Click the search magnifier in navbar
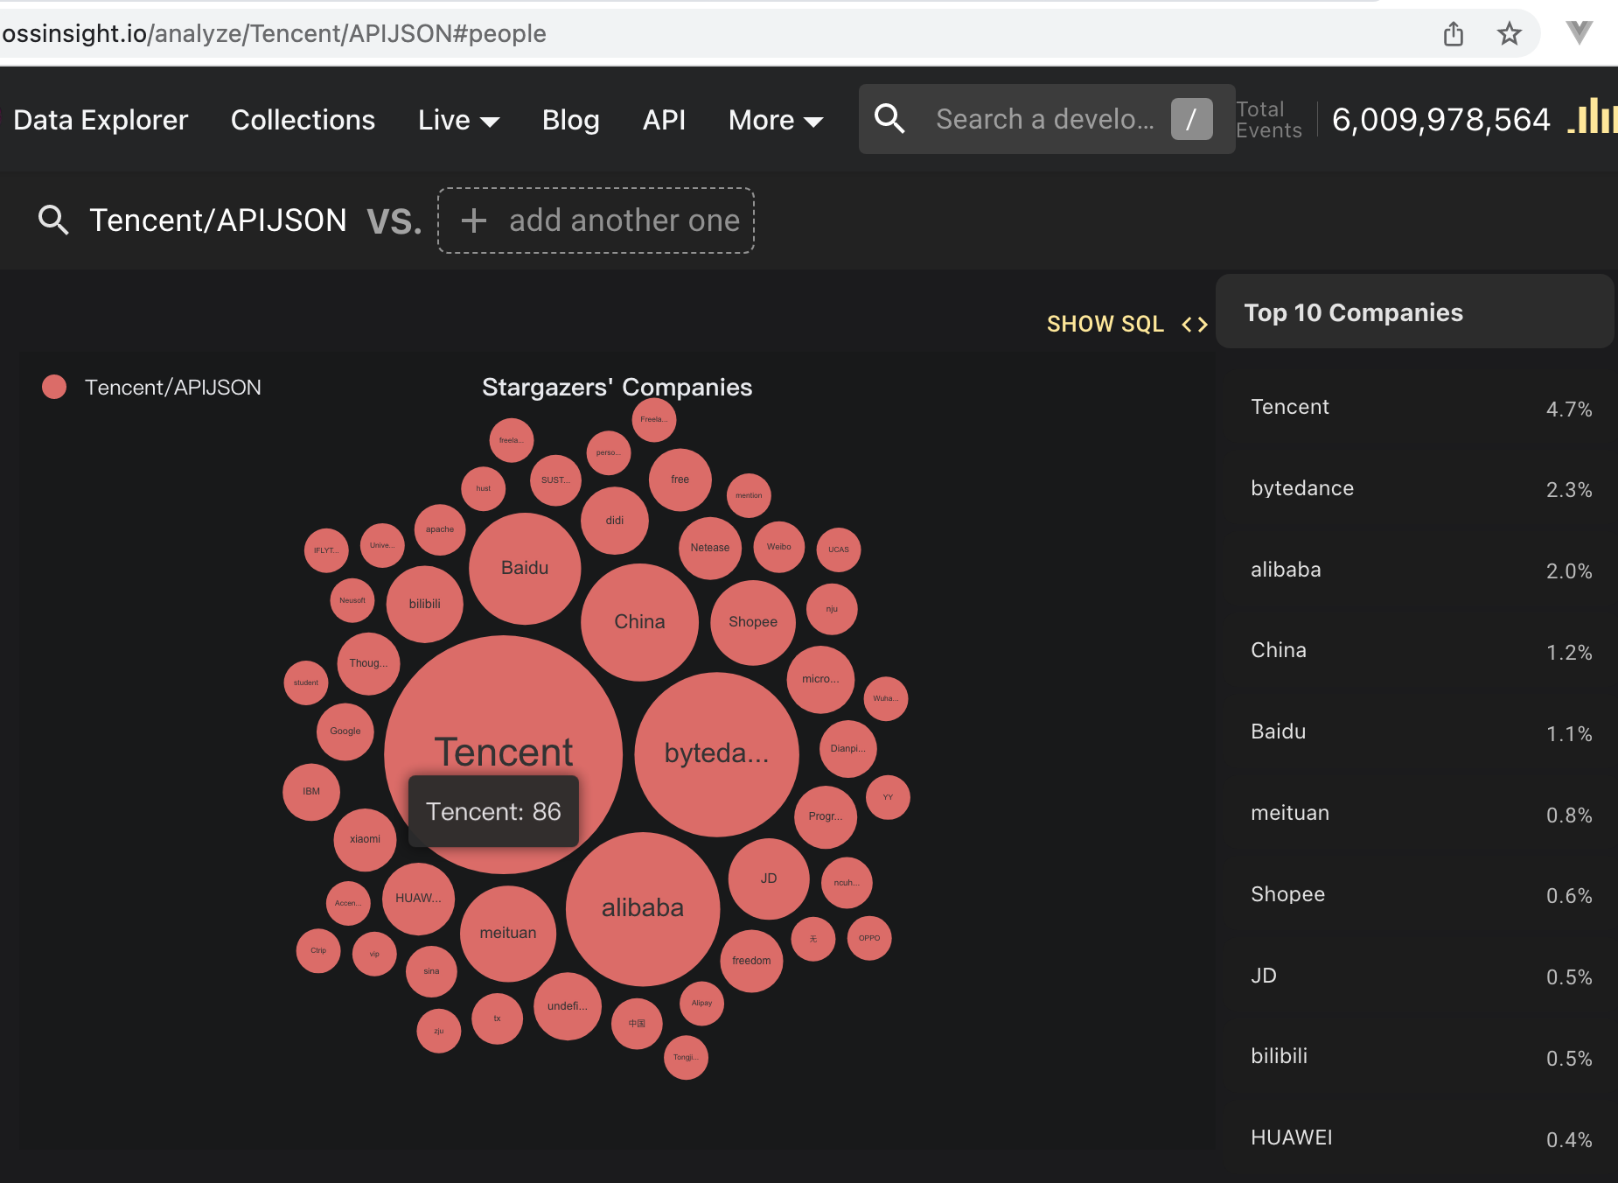Viewport: 1618px width, 1183px height. (889, 118)
